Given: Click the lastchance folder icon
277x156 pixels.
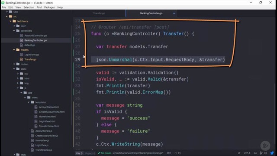Looking at the screenshot, I should 14,21.
